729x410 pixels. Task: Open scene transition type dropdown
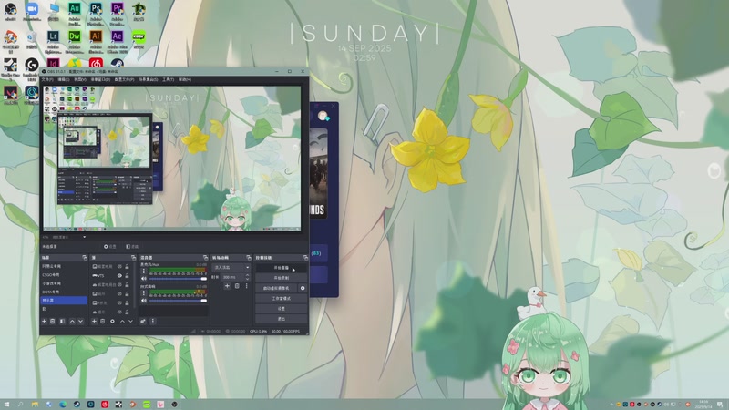click(x=231, y=267)
